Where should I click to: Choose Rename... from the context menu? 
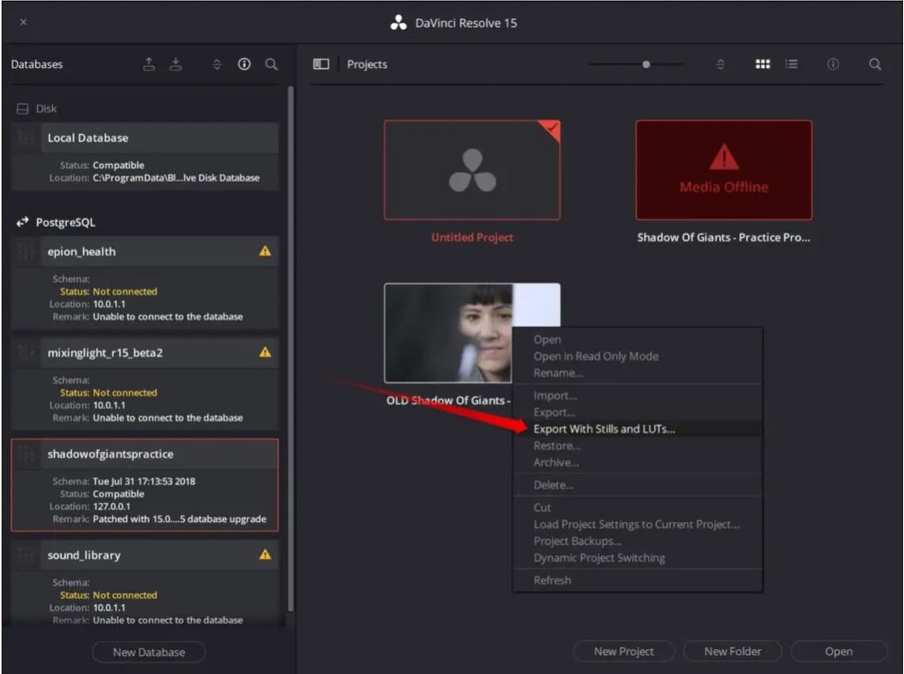pyautogui.click(x=638, y=373)
